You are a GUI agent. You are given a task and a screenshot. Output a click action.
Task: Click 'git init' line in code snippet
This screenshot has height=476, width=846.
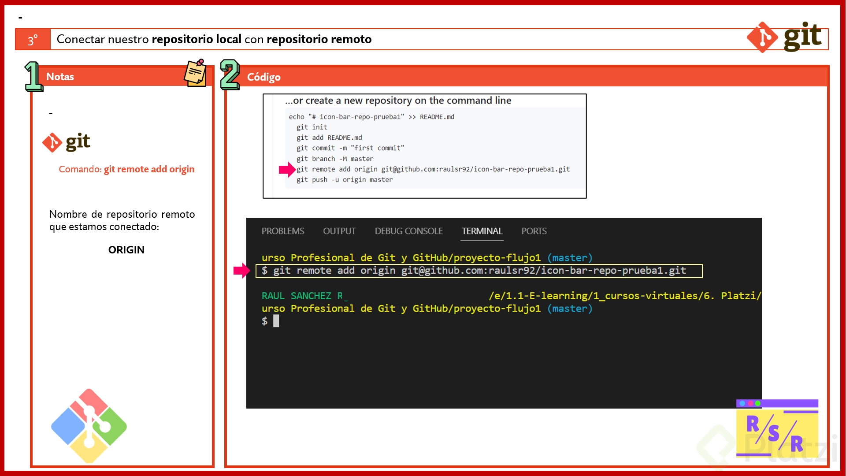pyautogui.click(x=312, y=127)
